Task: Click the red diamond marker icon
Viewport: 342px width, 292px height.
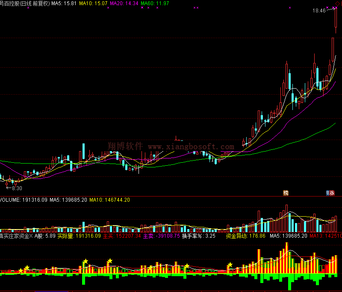Action: [337, 4]
